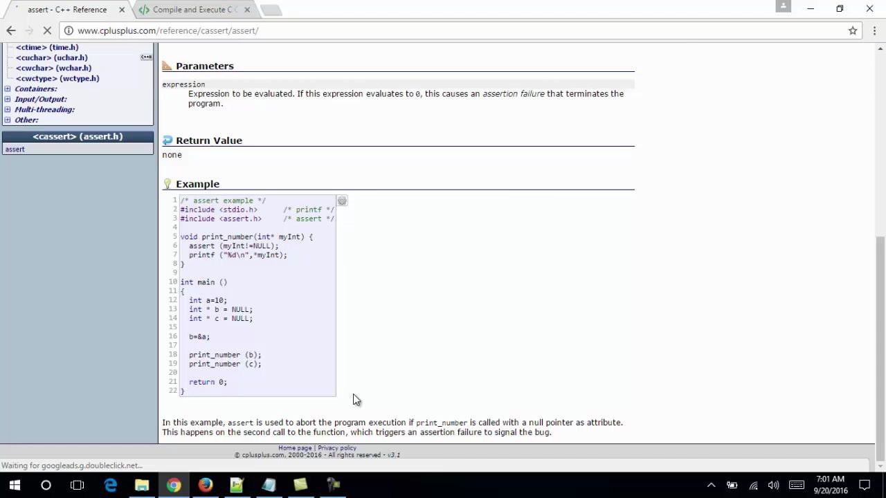Click the assert link under cassert
Viewport: 886px width, 498px height.
pyautogui.click(x=15, y=149)
